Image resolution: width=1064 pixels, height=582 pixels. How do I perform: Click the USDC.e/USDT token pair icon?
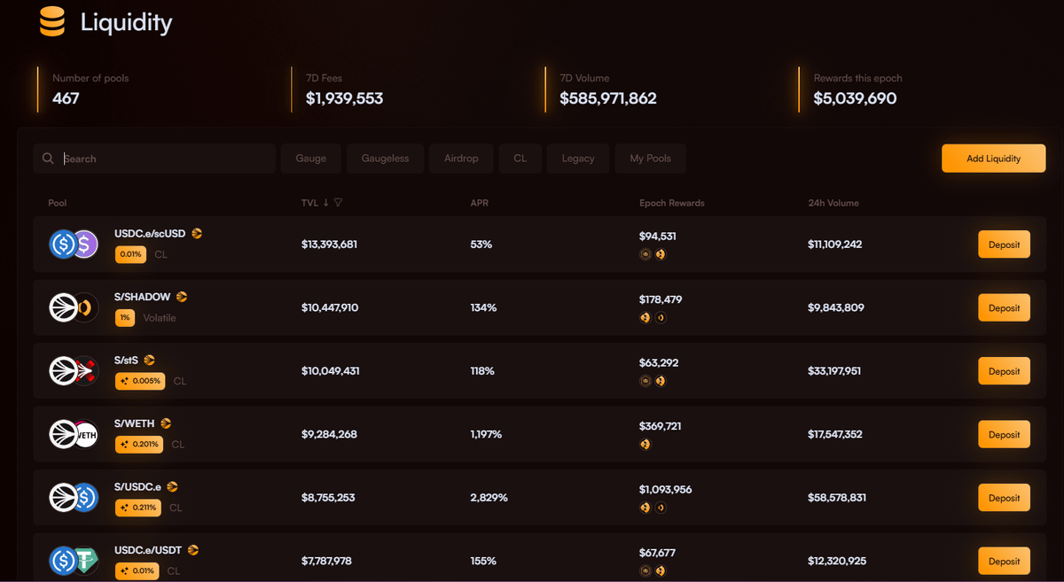tap(74, 561)
